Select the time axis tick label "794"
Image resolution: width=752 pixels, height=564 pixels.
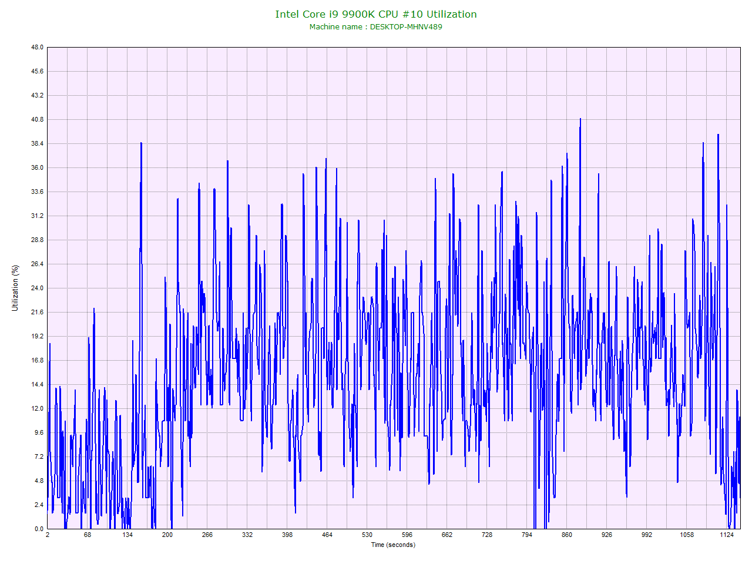tap(527, 535)
